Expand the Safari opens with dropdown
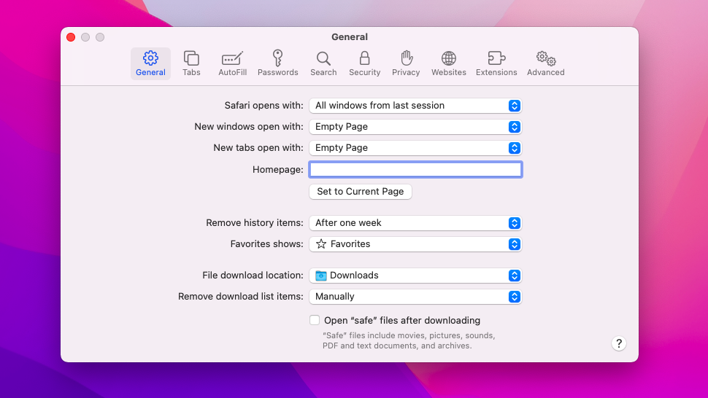This screenshot has height=398, width=708. point(415,106)
